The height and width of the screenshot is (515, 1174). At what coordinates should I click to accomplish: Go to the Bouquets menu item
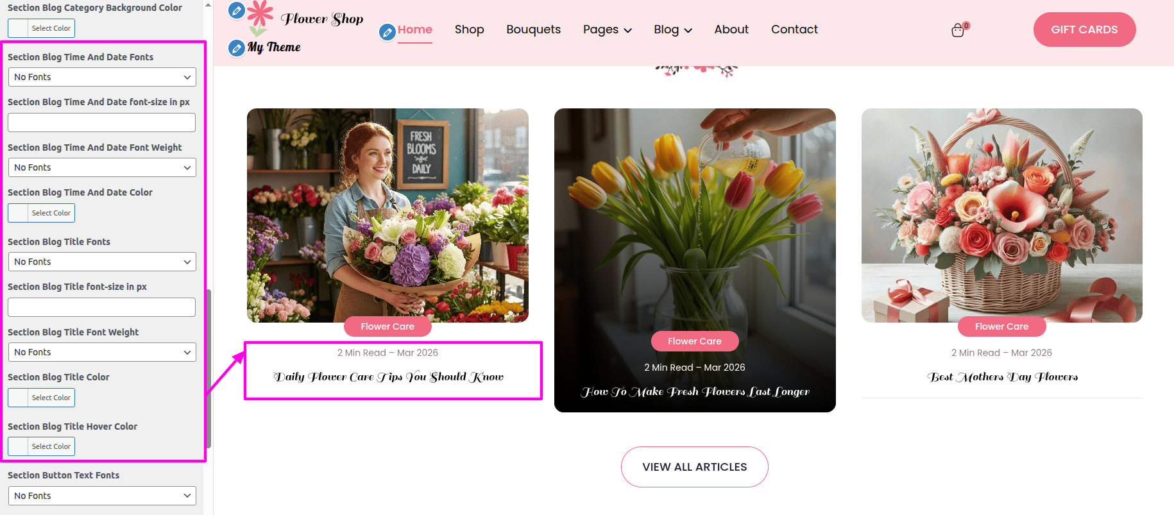tap(533, 30)
